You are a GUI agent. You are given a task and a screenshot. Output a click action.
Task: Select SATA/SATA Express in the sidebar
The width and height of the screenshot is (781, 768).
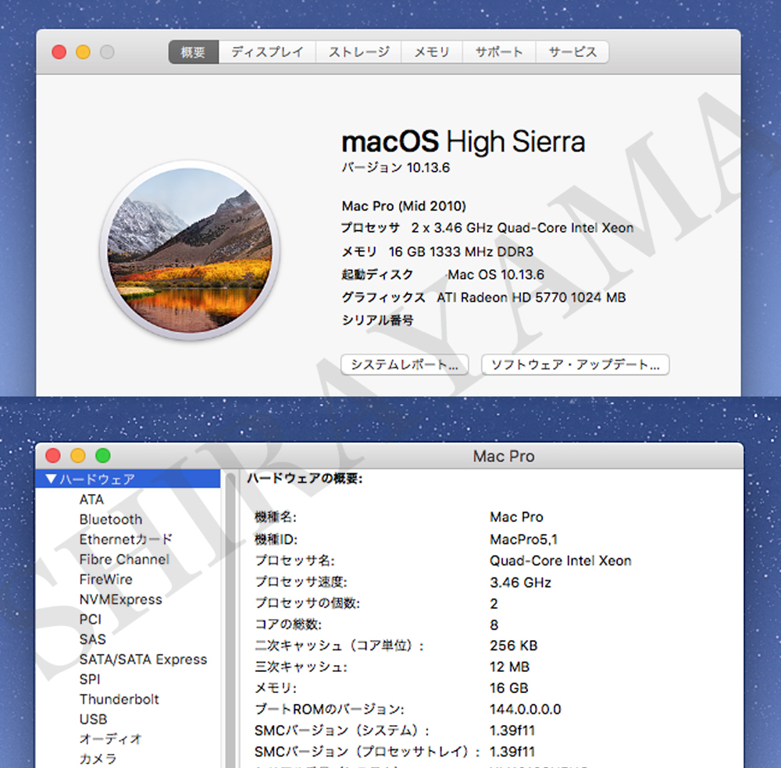point(143,660)
